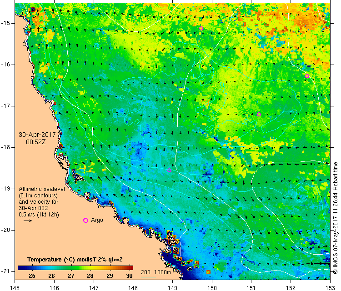This screenshot has width=341, height=291.
Task: Click the Argo float marker near 18.5°S 148.9°E
Action: (169, 171)
